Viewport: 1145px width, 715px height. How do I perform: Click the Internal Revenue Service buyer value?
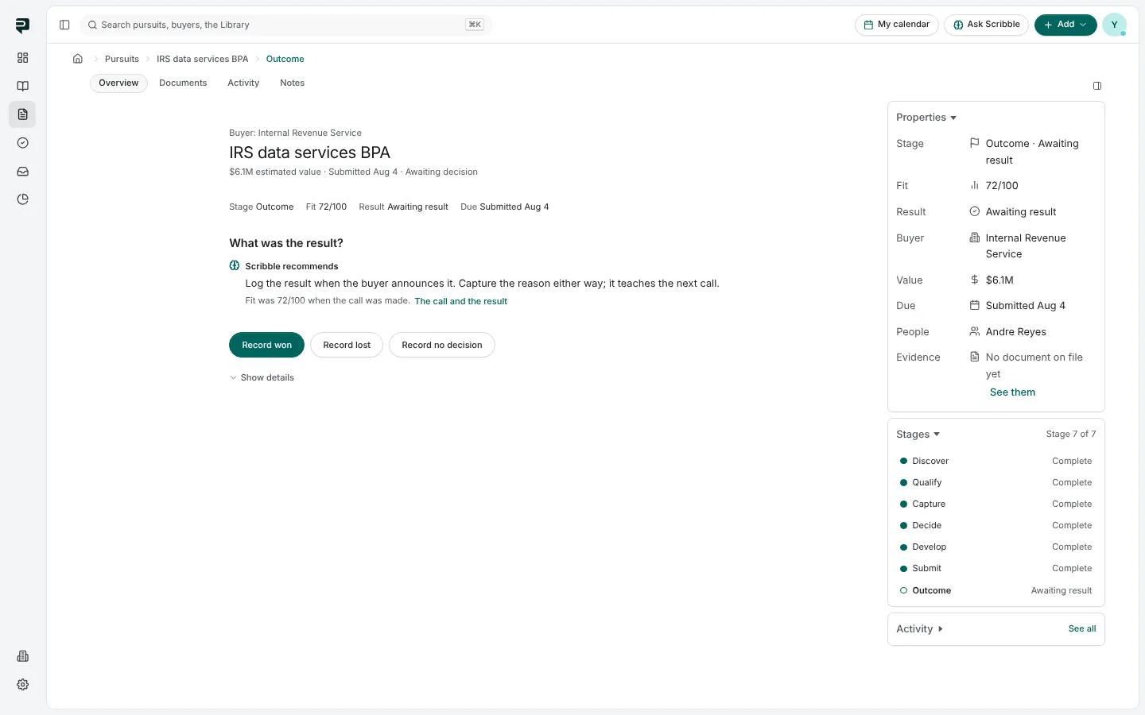click(1026, 246)
